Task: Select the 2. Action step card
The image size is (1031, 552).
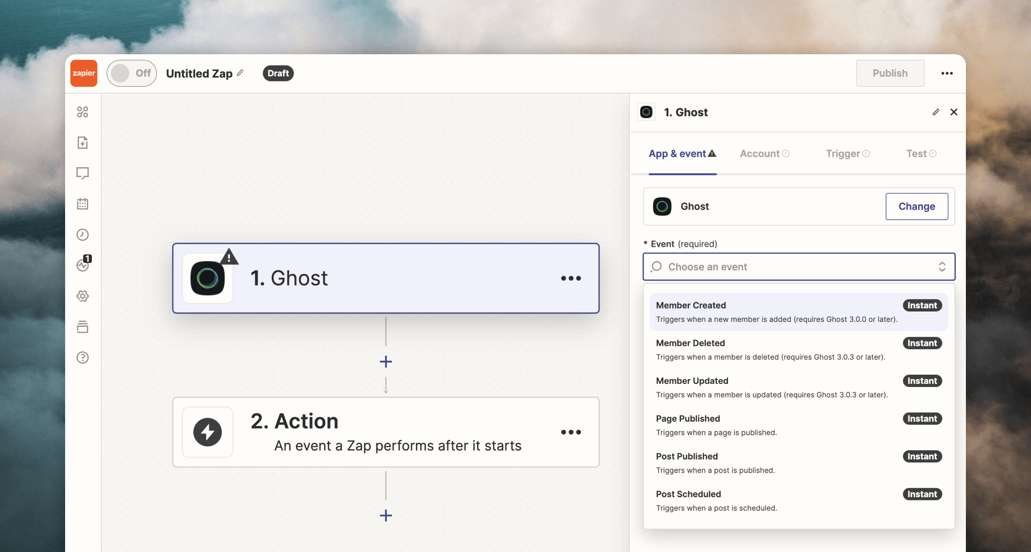Action: point(386,432)
